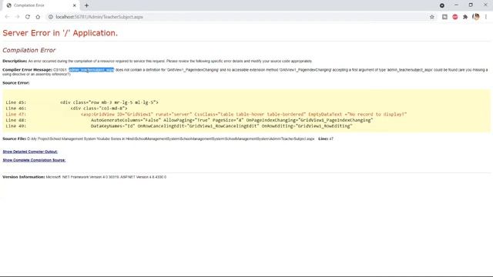Click the Source File path text

click(171, 138)
